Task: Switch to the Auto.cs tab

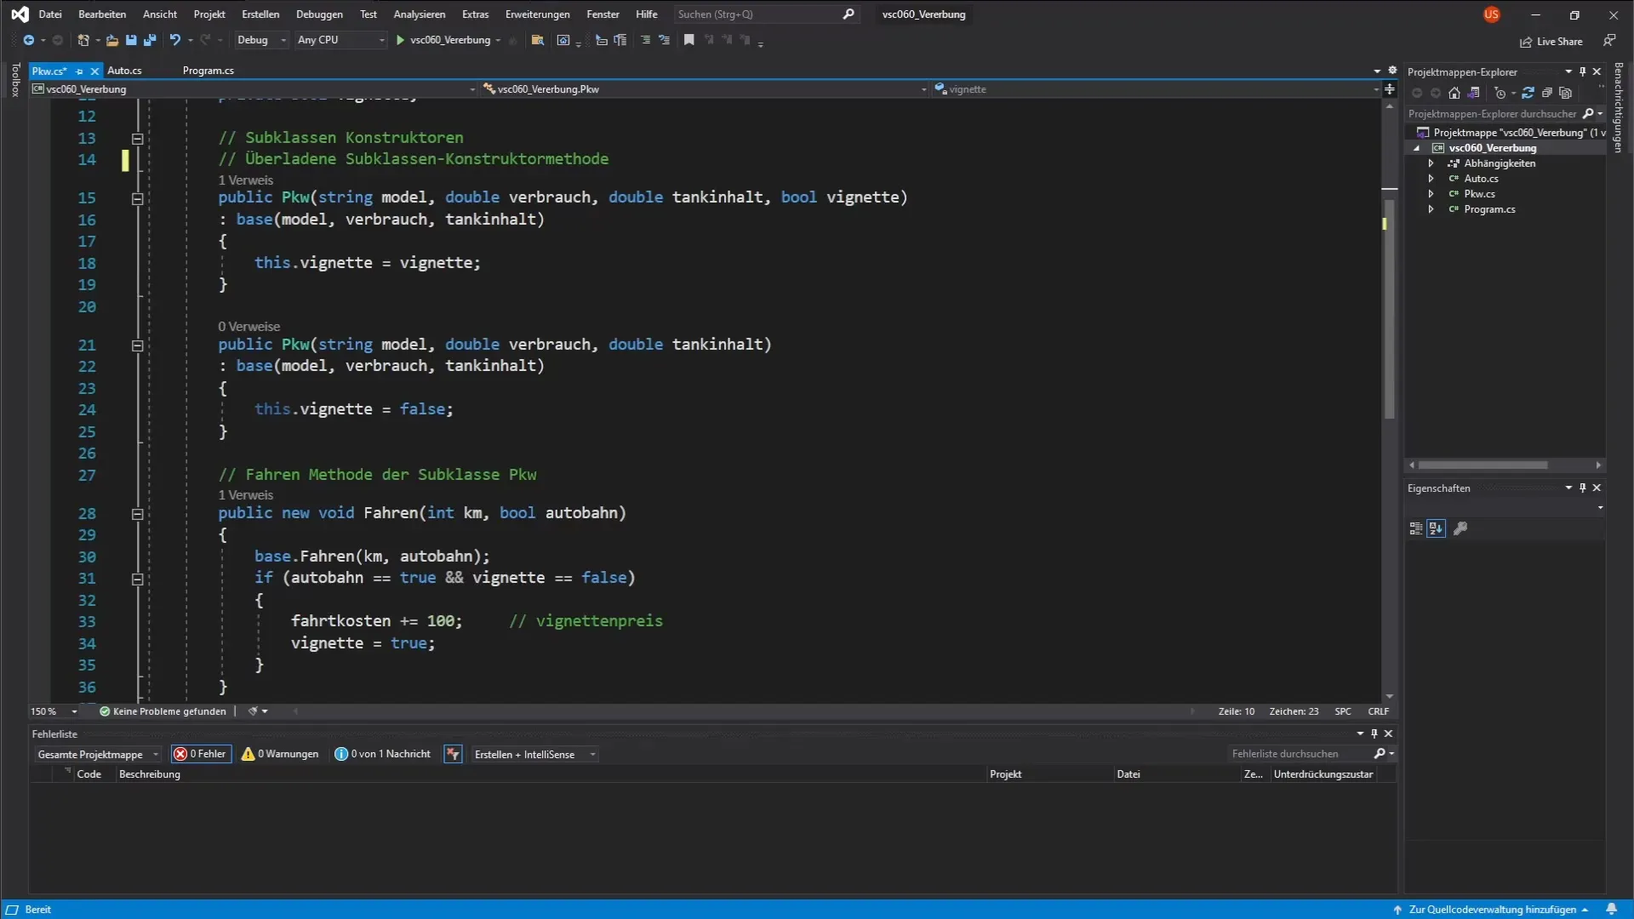Action: click(x=124, y=71)
